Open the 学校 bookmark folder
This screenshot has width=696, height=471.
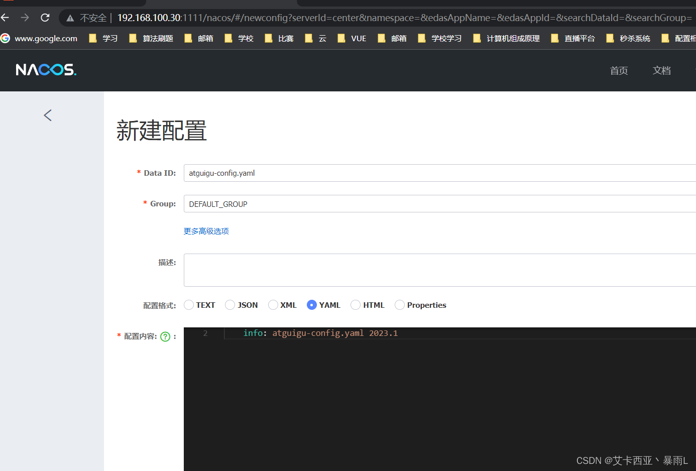pyautogui.click(x=239, y=38)
